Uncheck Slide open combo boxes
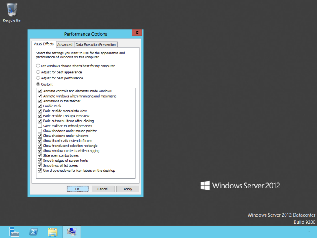 click(40, 155)
